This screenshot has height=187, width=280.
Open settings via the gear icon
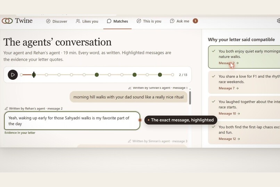pos(278,21)
